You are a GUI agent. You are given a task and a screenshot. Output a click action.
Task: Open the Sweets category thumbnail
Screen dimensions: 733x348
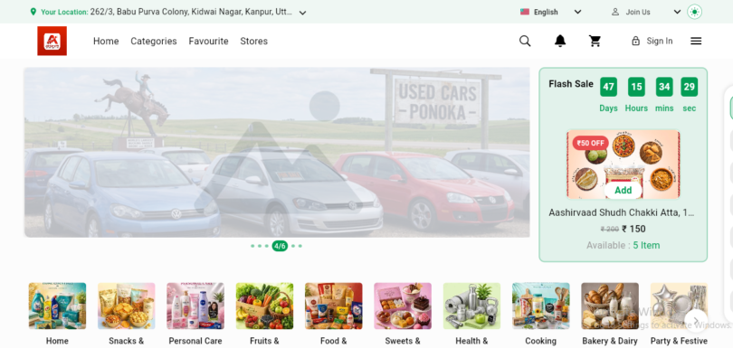tap(403, 306)
